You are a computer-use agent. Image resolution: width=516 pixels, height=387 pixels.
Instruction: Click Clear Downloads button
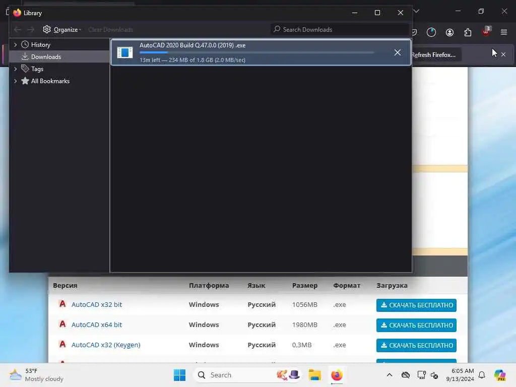(110, 30)
